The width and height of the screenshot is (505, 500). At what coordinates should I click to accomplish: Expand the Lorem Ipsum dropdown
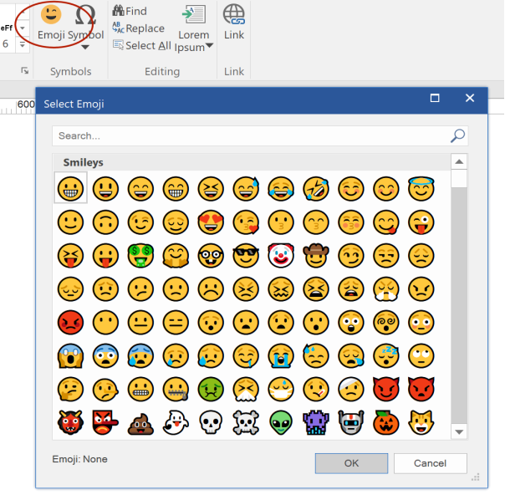(x=209, y=45)
